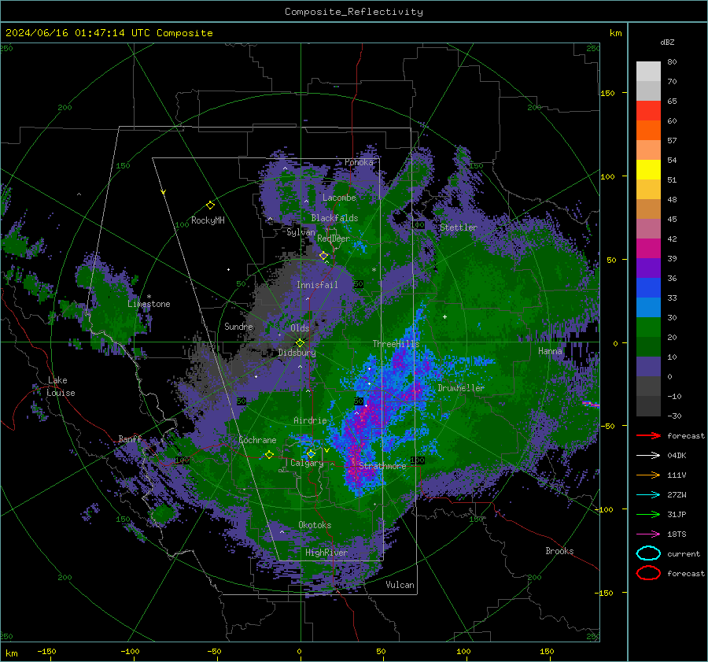The height and width of the screenshot is (662, 708).
Task: Click the Sylvan label
Action: (x=301, y=232)
